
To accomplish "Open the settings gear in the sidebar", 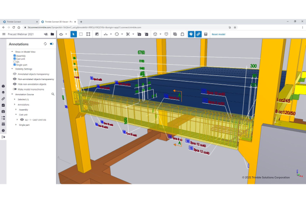I will (3, 131).
